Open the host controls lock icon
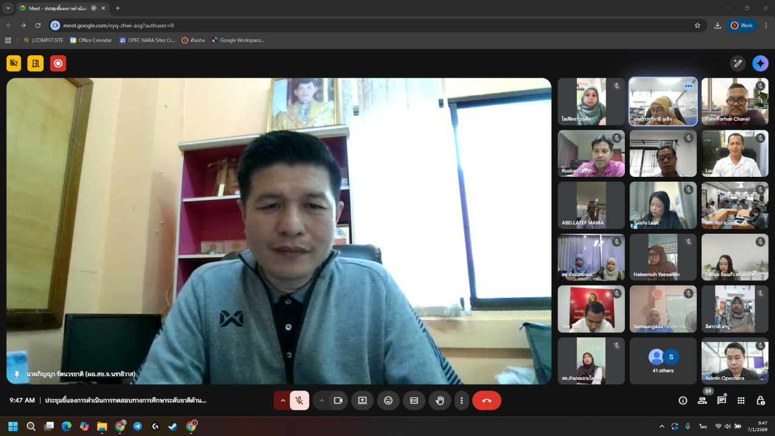 point(760,400)
